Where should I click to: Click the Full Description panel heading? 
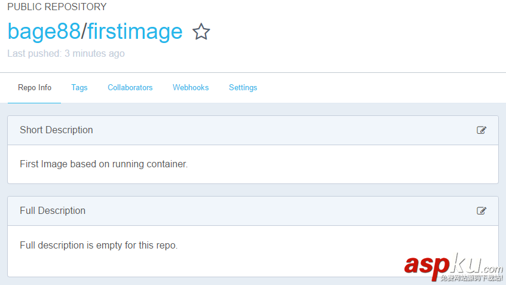click(x=53, y=211)
